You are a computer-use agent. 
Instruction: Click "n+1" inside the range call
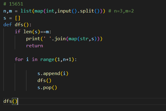(x=67, y=59)
